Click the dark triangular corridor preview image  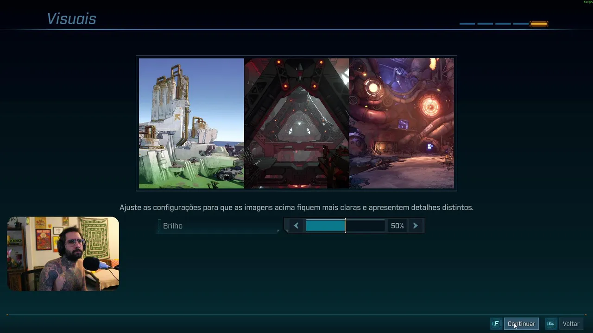click(x=296, y=123)
